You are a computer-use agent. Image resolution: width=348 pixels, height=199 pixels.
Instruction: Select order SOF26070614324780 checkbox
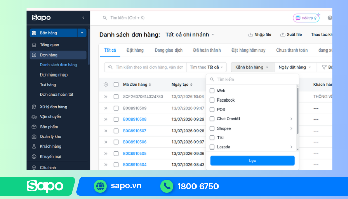coord(116,97)
